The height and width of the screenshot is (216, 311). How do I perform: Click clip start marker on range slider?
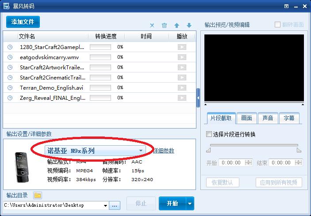pyautogui.click(x=208, y=150)
